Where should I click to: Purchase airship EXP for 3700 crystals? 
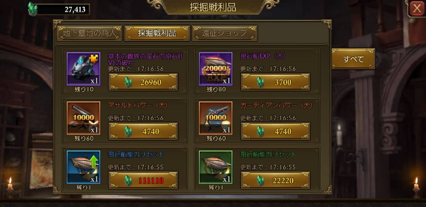click(x=275, y=82)
